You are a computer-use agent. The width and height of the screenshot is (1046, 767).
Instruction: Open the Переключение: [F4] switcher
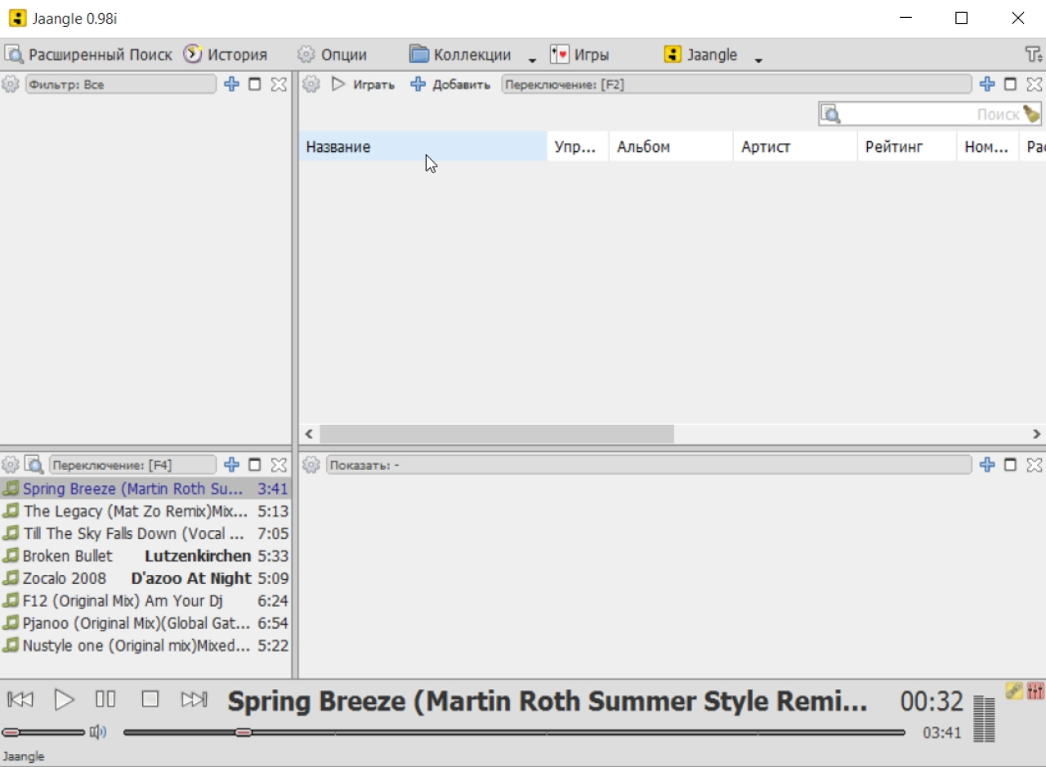click(x=133, y=465)
